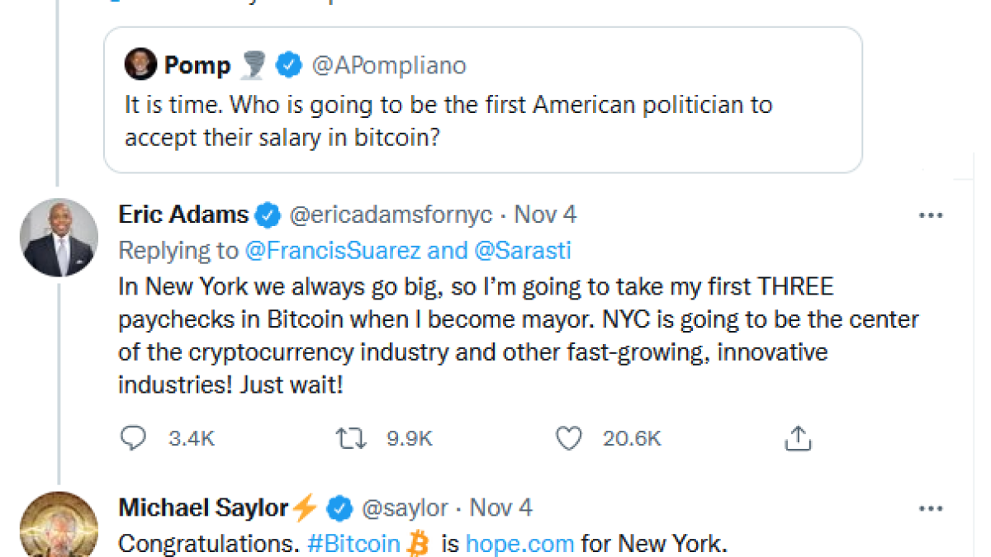Open the @Sarasti mention link

click(x=523, y=250)
